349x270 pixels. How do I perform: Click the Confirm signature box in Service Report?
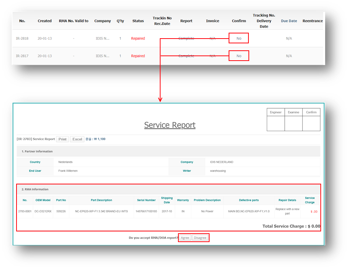click(311, 123)
